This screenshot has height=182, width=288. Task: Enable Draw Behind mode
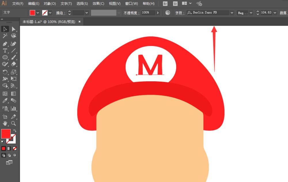pos(9,155)
